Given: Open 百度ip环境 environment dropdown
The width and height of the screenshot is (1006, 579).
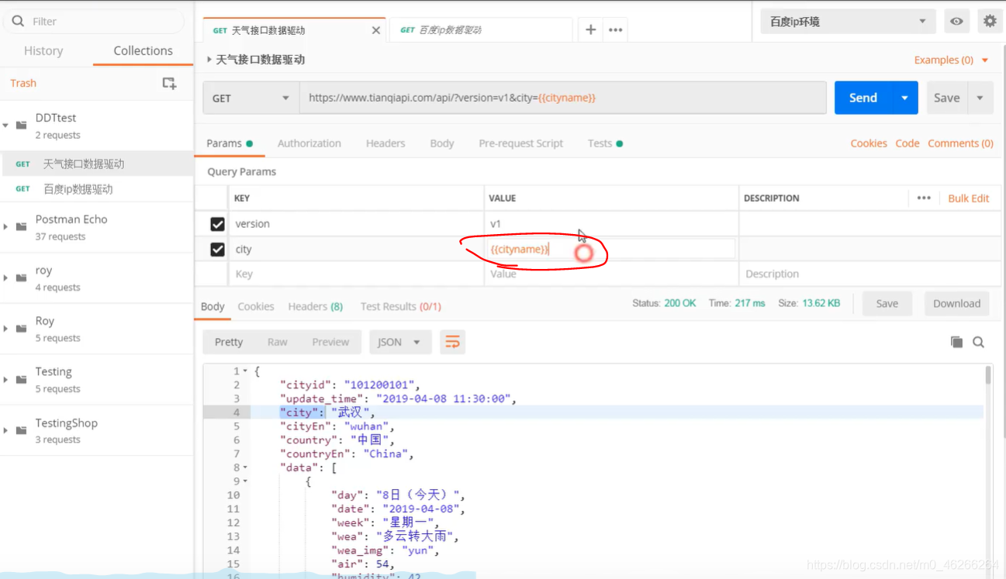Looking at the screenshot, I should (848, 22).
